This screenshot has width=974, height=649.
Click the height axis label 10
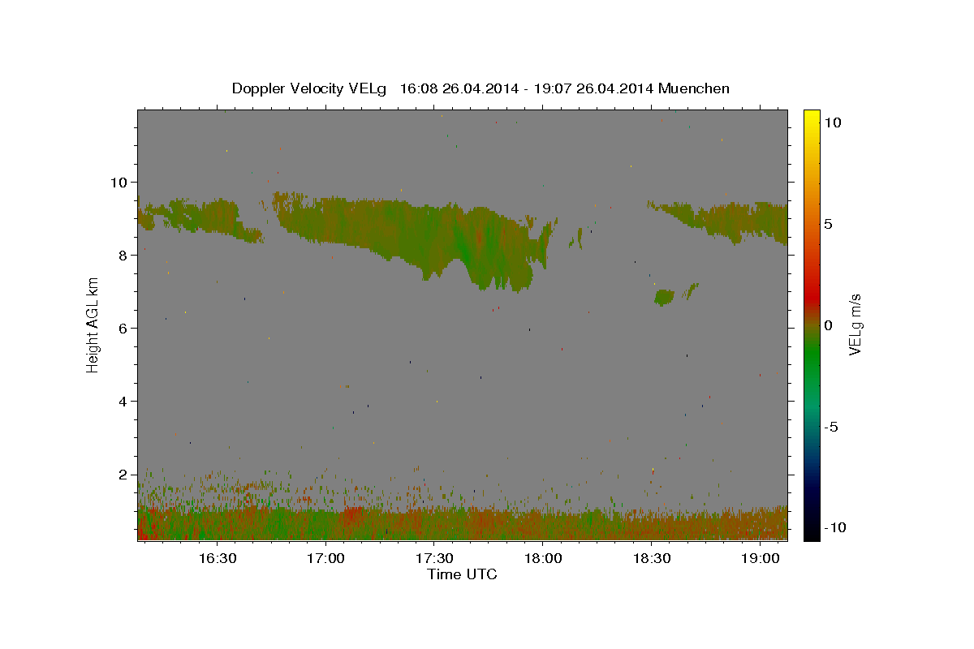(118, 182)
